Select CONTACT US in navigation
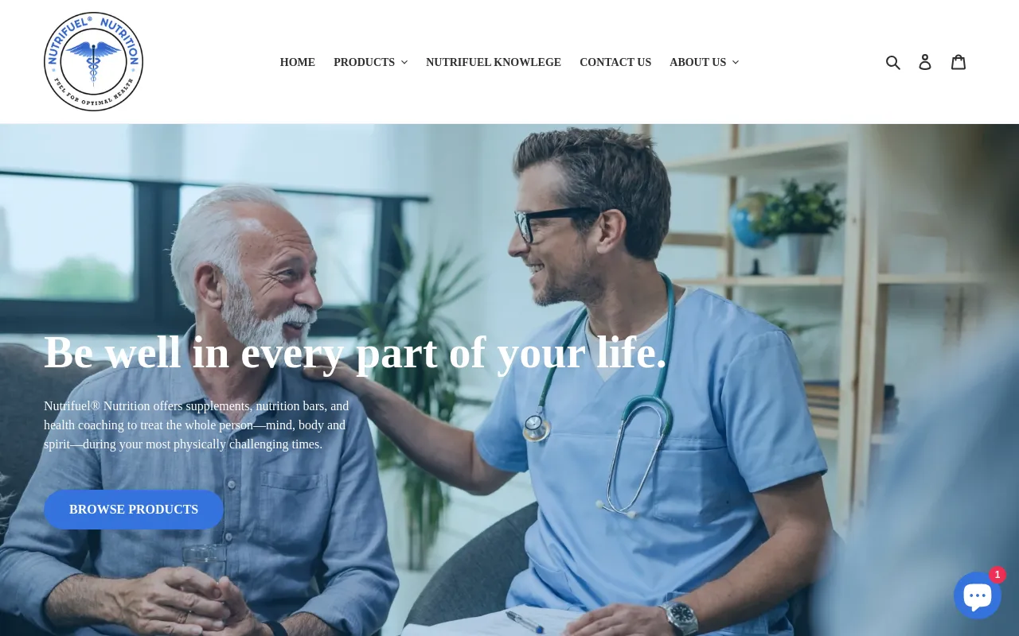1019x636 pixels. pyautogui.click(x=615, y=62)
